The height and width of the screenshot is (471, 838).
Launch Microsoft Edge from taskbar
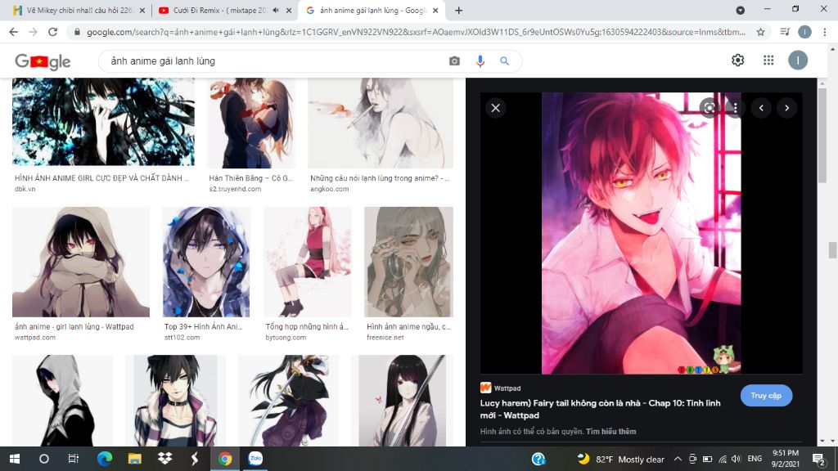click(104, 459)
